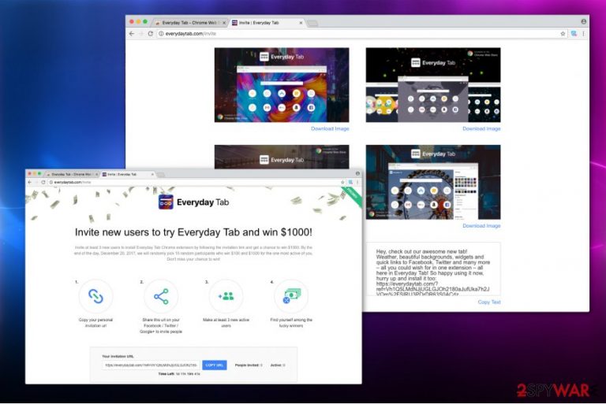Viewport: 606px width, 404px height.
Task: Click the invitation URL field
Action: point(151,365)
